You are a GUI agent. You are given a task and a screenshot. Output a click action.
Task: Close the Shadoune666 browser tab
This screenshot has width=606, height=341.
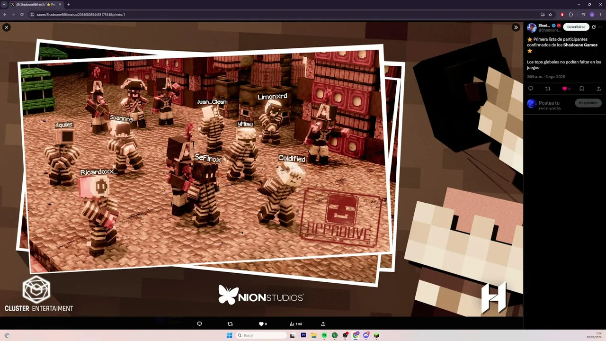[x=60, y=4]
